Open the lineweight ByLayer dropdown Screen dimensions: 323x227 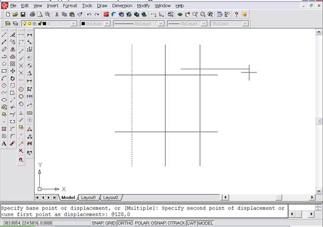(x=204, y=24)
